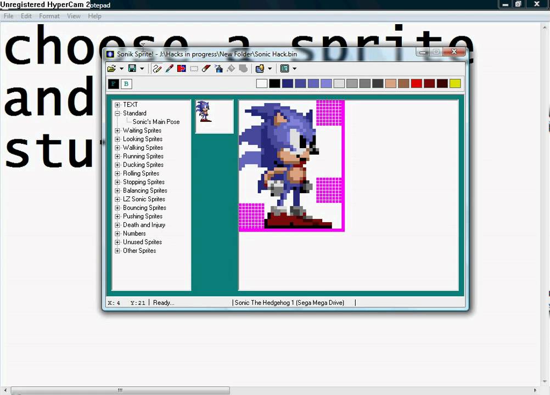Select the dashed rectangle selection tool
The image size is (550, 395).
[x=194, y=69]
